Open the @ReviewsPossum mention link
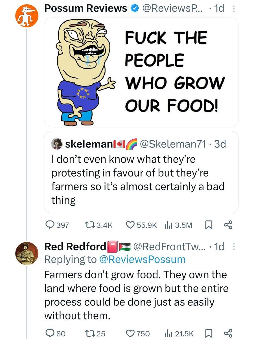254x339 pixels. [x=143, y=259]
